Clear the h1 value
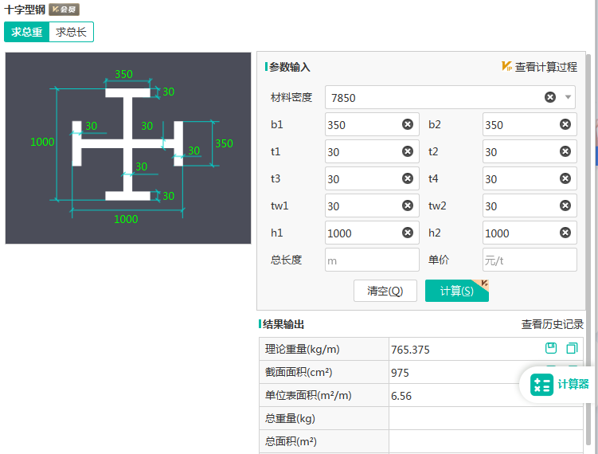The image size is (598, 454). coord(408,233)
